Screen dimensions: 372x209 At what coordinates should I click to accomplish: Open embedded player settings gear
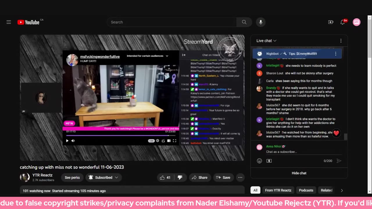(158, 141)
